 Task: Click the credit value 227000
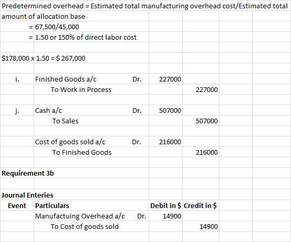click(207, 90)
